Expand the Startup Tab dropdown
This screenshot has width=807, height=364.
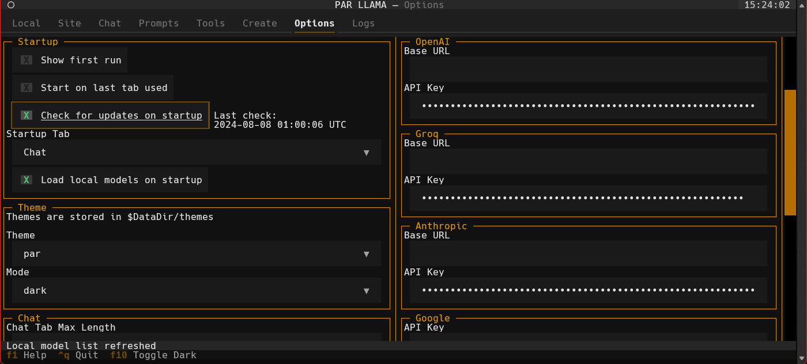coord(196,153)
